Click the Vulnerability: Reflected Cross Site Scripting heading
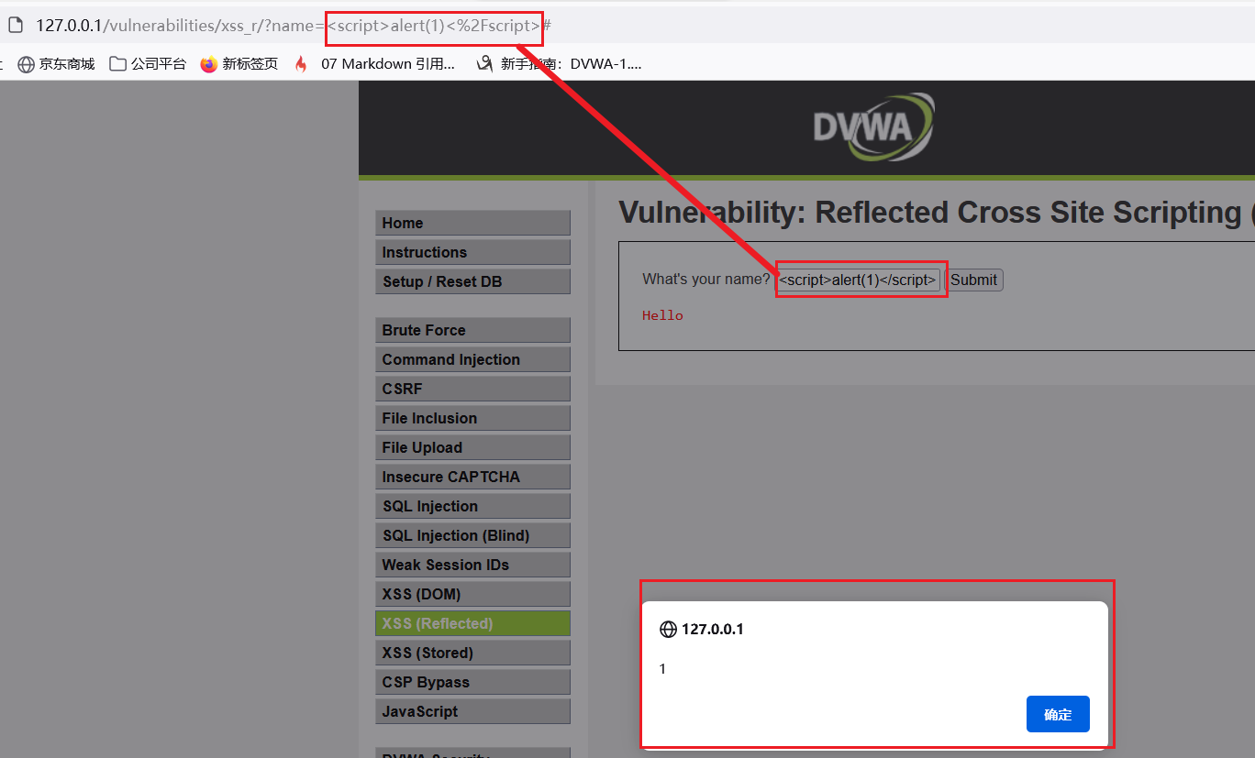 (936, 212)
